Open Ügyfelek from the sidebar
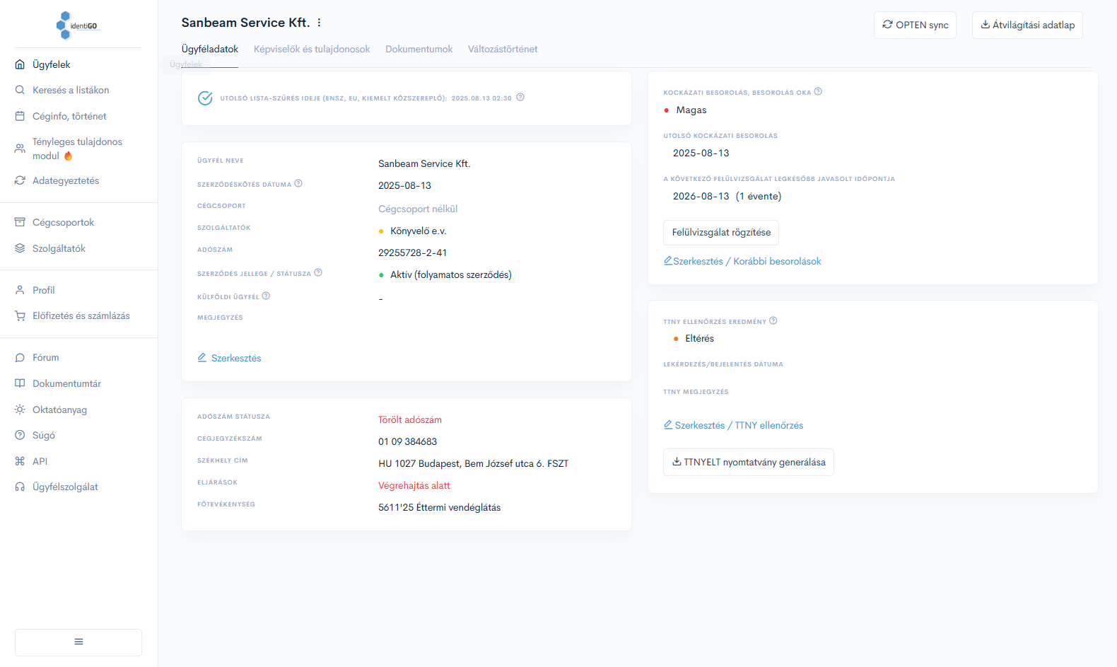Screen dimensions: 1117x667 [x=51, y=64]
